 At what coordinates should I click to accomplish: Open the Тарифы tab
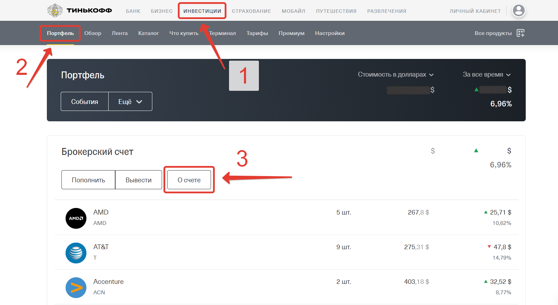(x=257, y=33)
